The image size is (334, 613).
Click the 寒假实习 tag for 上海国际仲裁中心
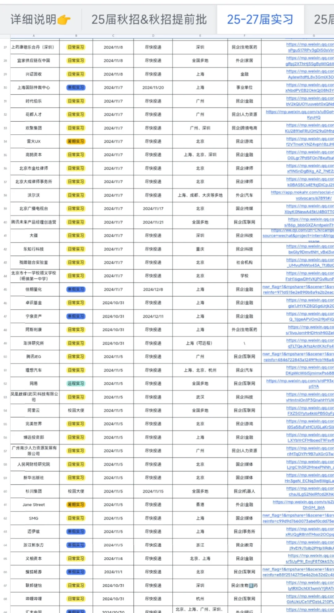pyautogui.click(x=76, y=88)
